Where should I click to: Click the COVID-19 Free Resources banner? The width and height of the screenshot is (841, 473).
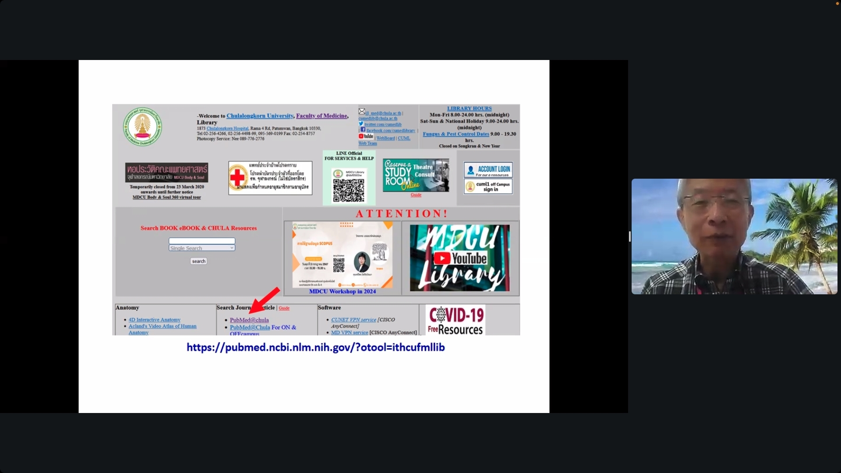[456, 320]
